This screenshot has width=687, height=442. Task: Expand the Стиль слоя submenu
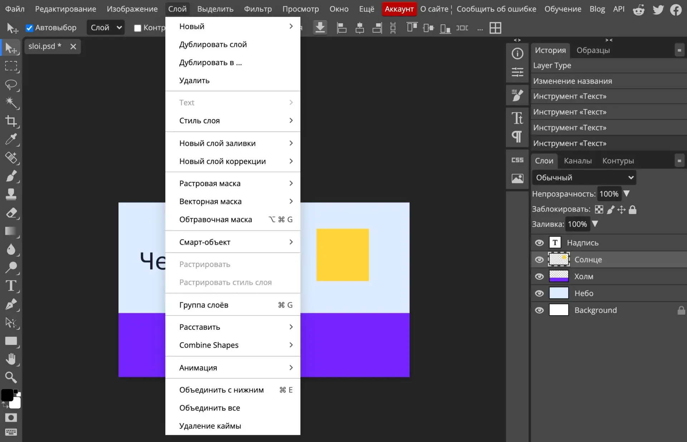tap(233, 121)
